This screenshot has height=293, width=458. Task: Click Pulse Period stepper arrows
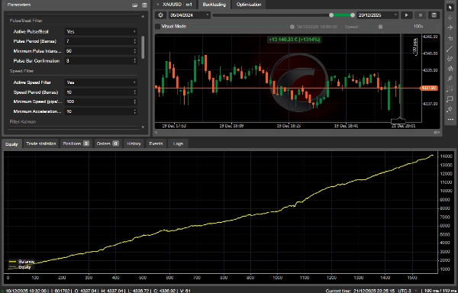(134, 41)
